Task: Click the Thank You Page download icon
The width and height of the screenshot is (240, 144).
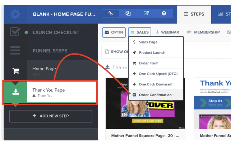Action: pos(15,92)
